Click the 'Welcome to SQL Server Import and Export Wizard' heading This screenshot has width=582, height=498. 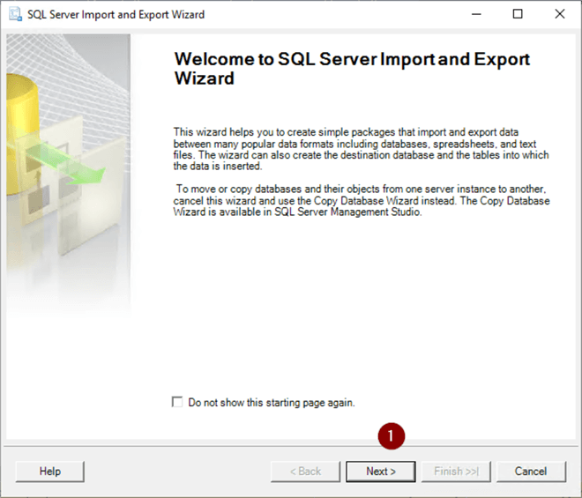coord(352,69)
